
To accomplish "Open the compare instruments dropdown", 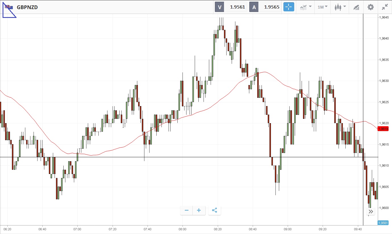I will click(306, 7).
